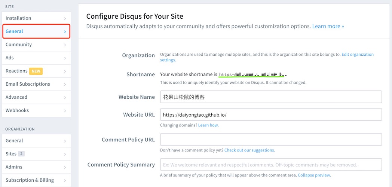
Task: Open Email Subscriptions settings
Action: [37, 84]
